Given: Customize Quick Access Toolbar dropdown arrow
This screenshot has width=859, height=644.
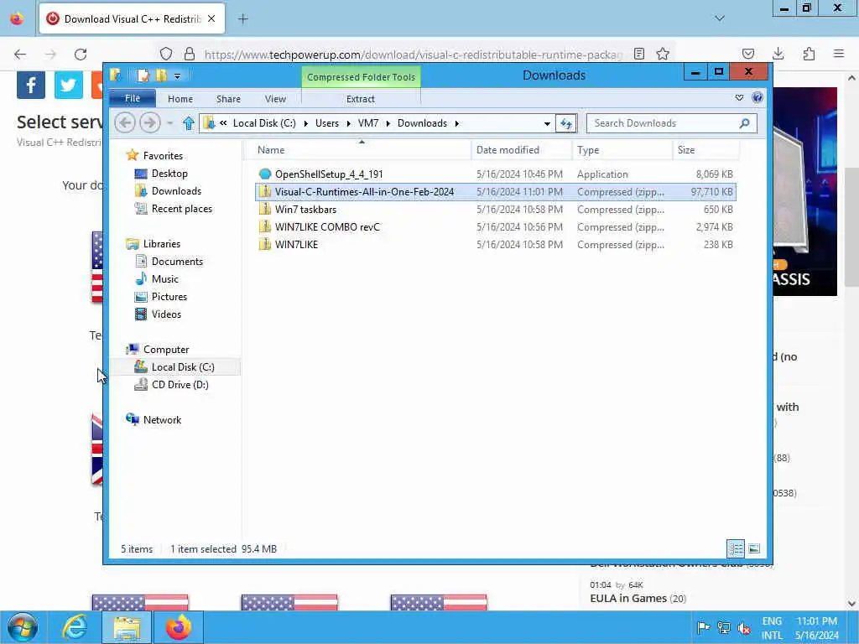Looking at the screenshot, I should (x=178, y=76).
